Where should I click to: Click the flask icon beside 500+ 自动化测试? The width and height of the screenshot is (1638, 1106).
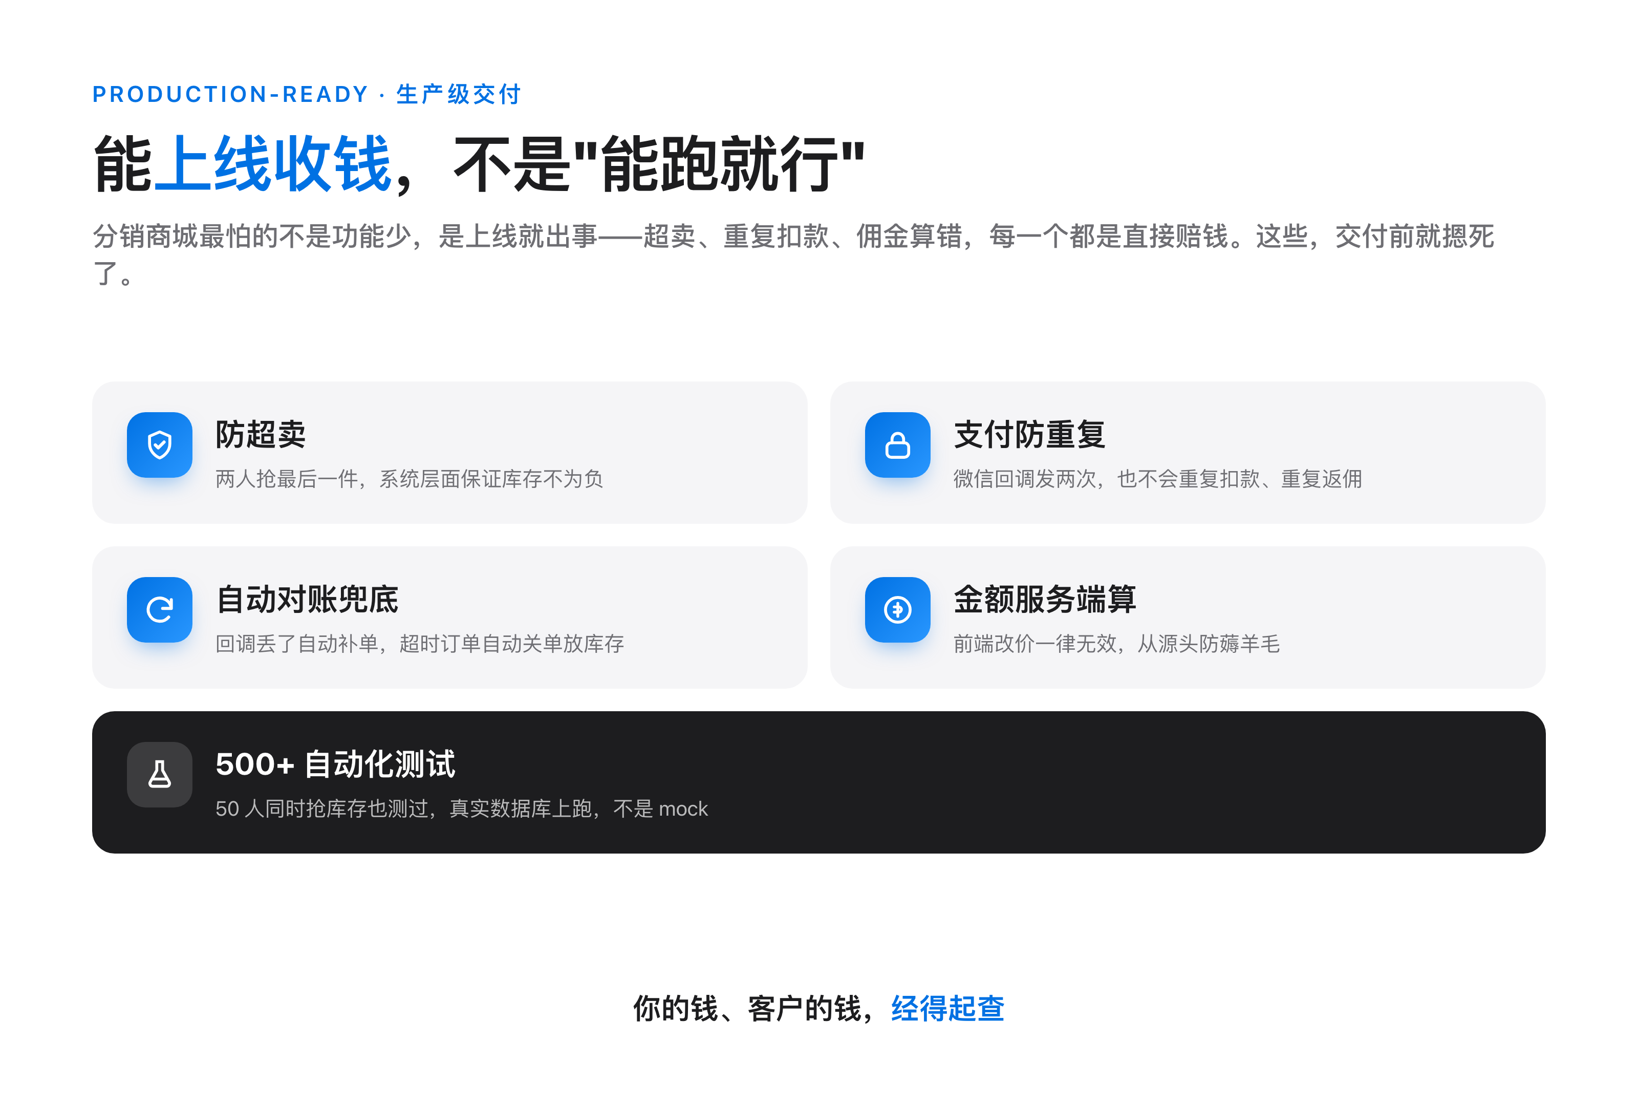pyautogui.click(x=159, y=775)
